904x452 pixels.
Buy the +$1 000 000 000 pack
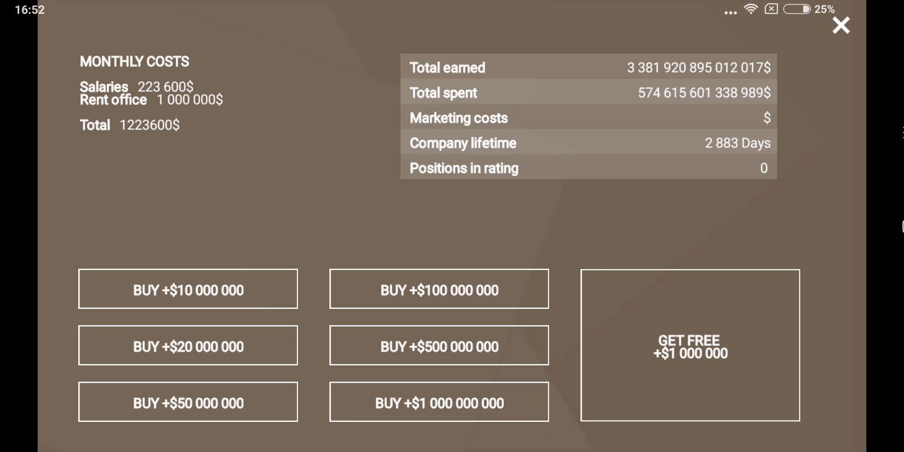coord(439,402)
